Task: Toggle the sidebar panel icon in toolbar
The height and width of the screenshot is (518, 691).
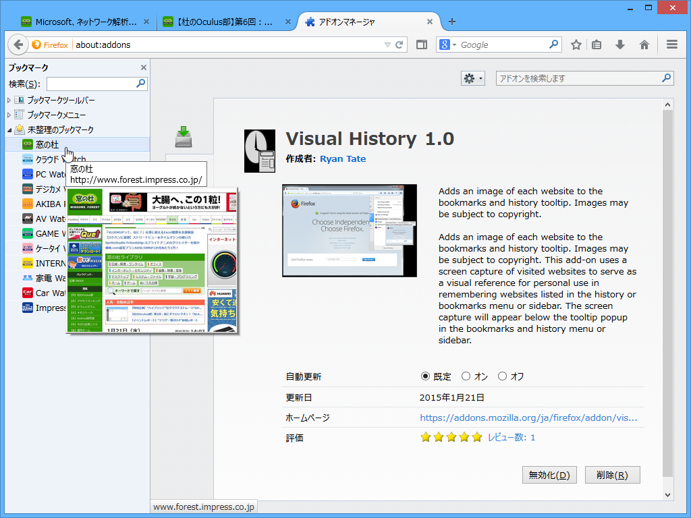Action: [x=422, y=45]
